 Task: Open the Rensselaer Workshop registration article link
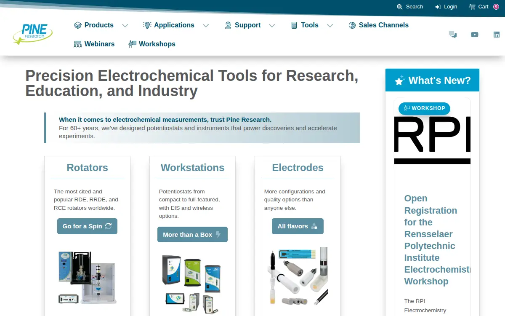point(437,240)
